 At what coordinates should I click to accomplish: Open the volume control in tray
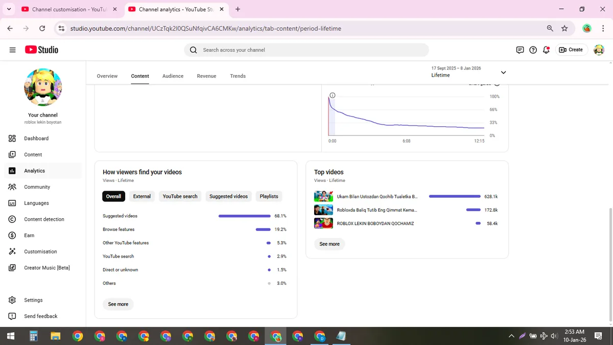click(x=555, y=336)
